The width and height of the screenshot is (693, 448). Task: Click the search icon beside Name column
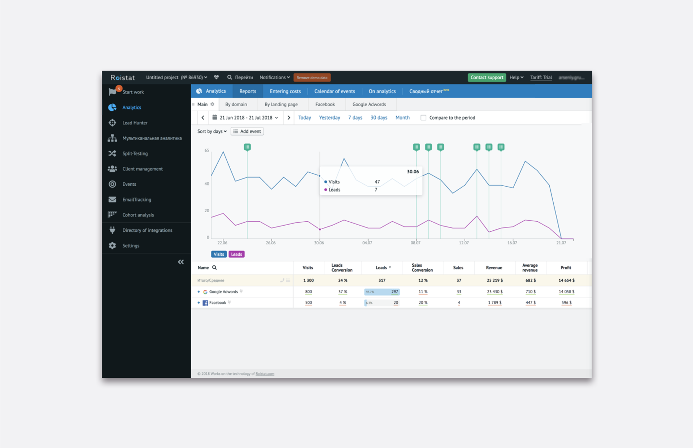tap(214, 267)
